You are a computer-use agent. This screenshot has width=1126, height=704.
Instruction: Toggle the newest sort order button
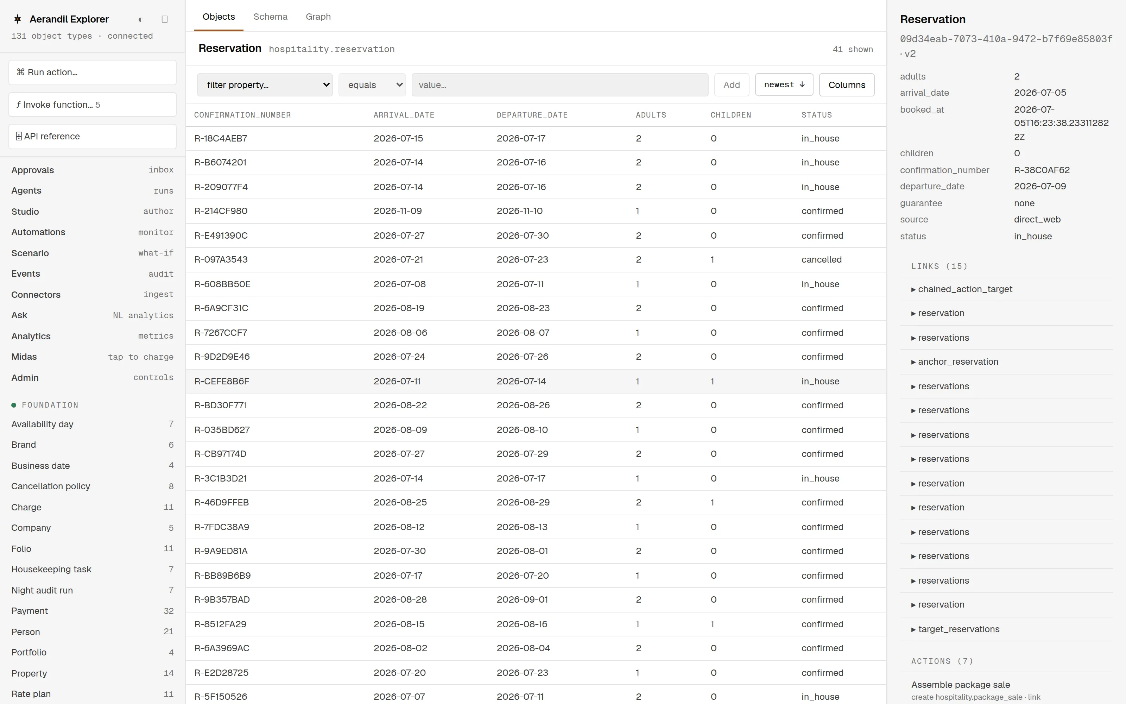pos(784,85)
